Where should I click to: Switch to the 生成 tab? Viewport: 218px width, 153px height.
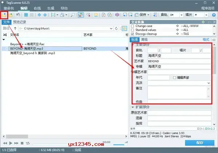coord(51,8)
